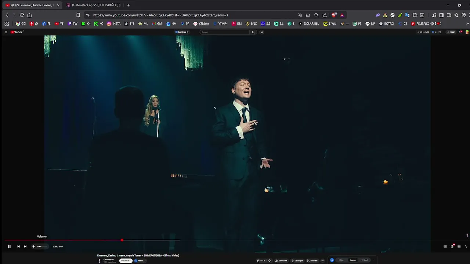Select the AI Coach tab
Image resolution: width=470 pixels, height=264 pixels.
coord(365,260)
